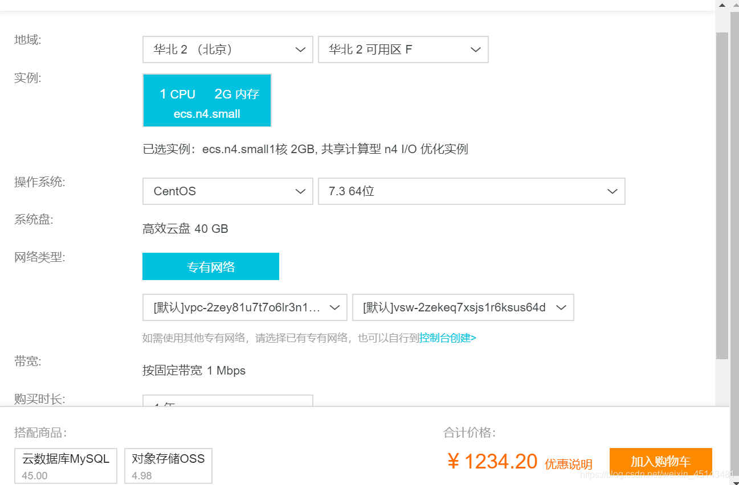Open the 华北 2 (北京) region dropdown
The image size is (739, 485).
coord(228,50)
